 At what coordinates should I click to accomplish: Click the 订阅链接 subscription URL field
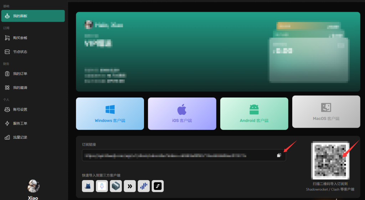click(x=184, y=155)
